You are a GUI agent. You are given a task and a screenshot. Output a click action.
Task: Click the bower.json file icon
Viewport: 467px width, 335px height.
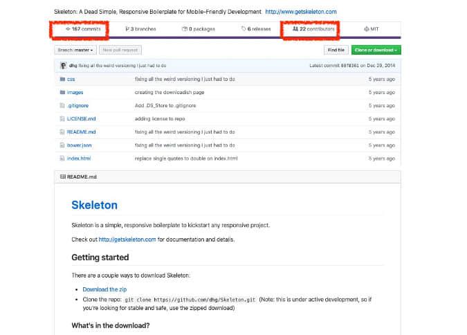[x=62, y=145]
